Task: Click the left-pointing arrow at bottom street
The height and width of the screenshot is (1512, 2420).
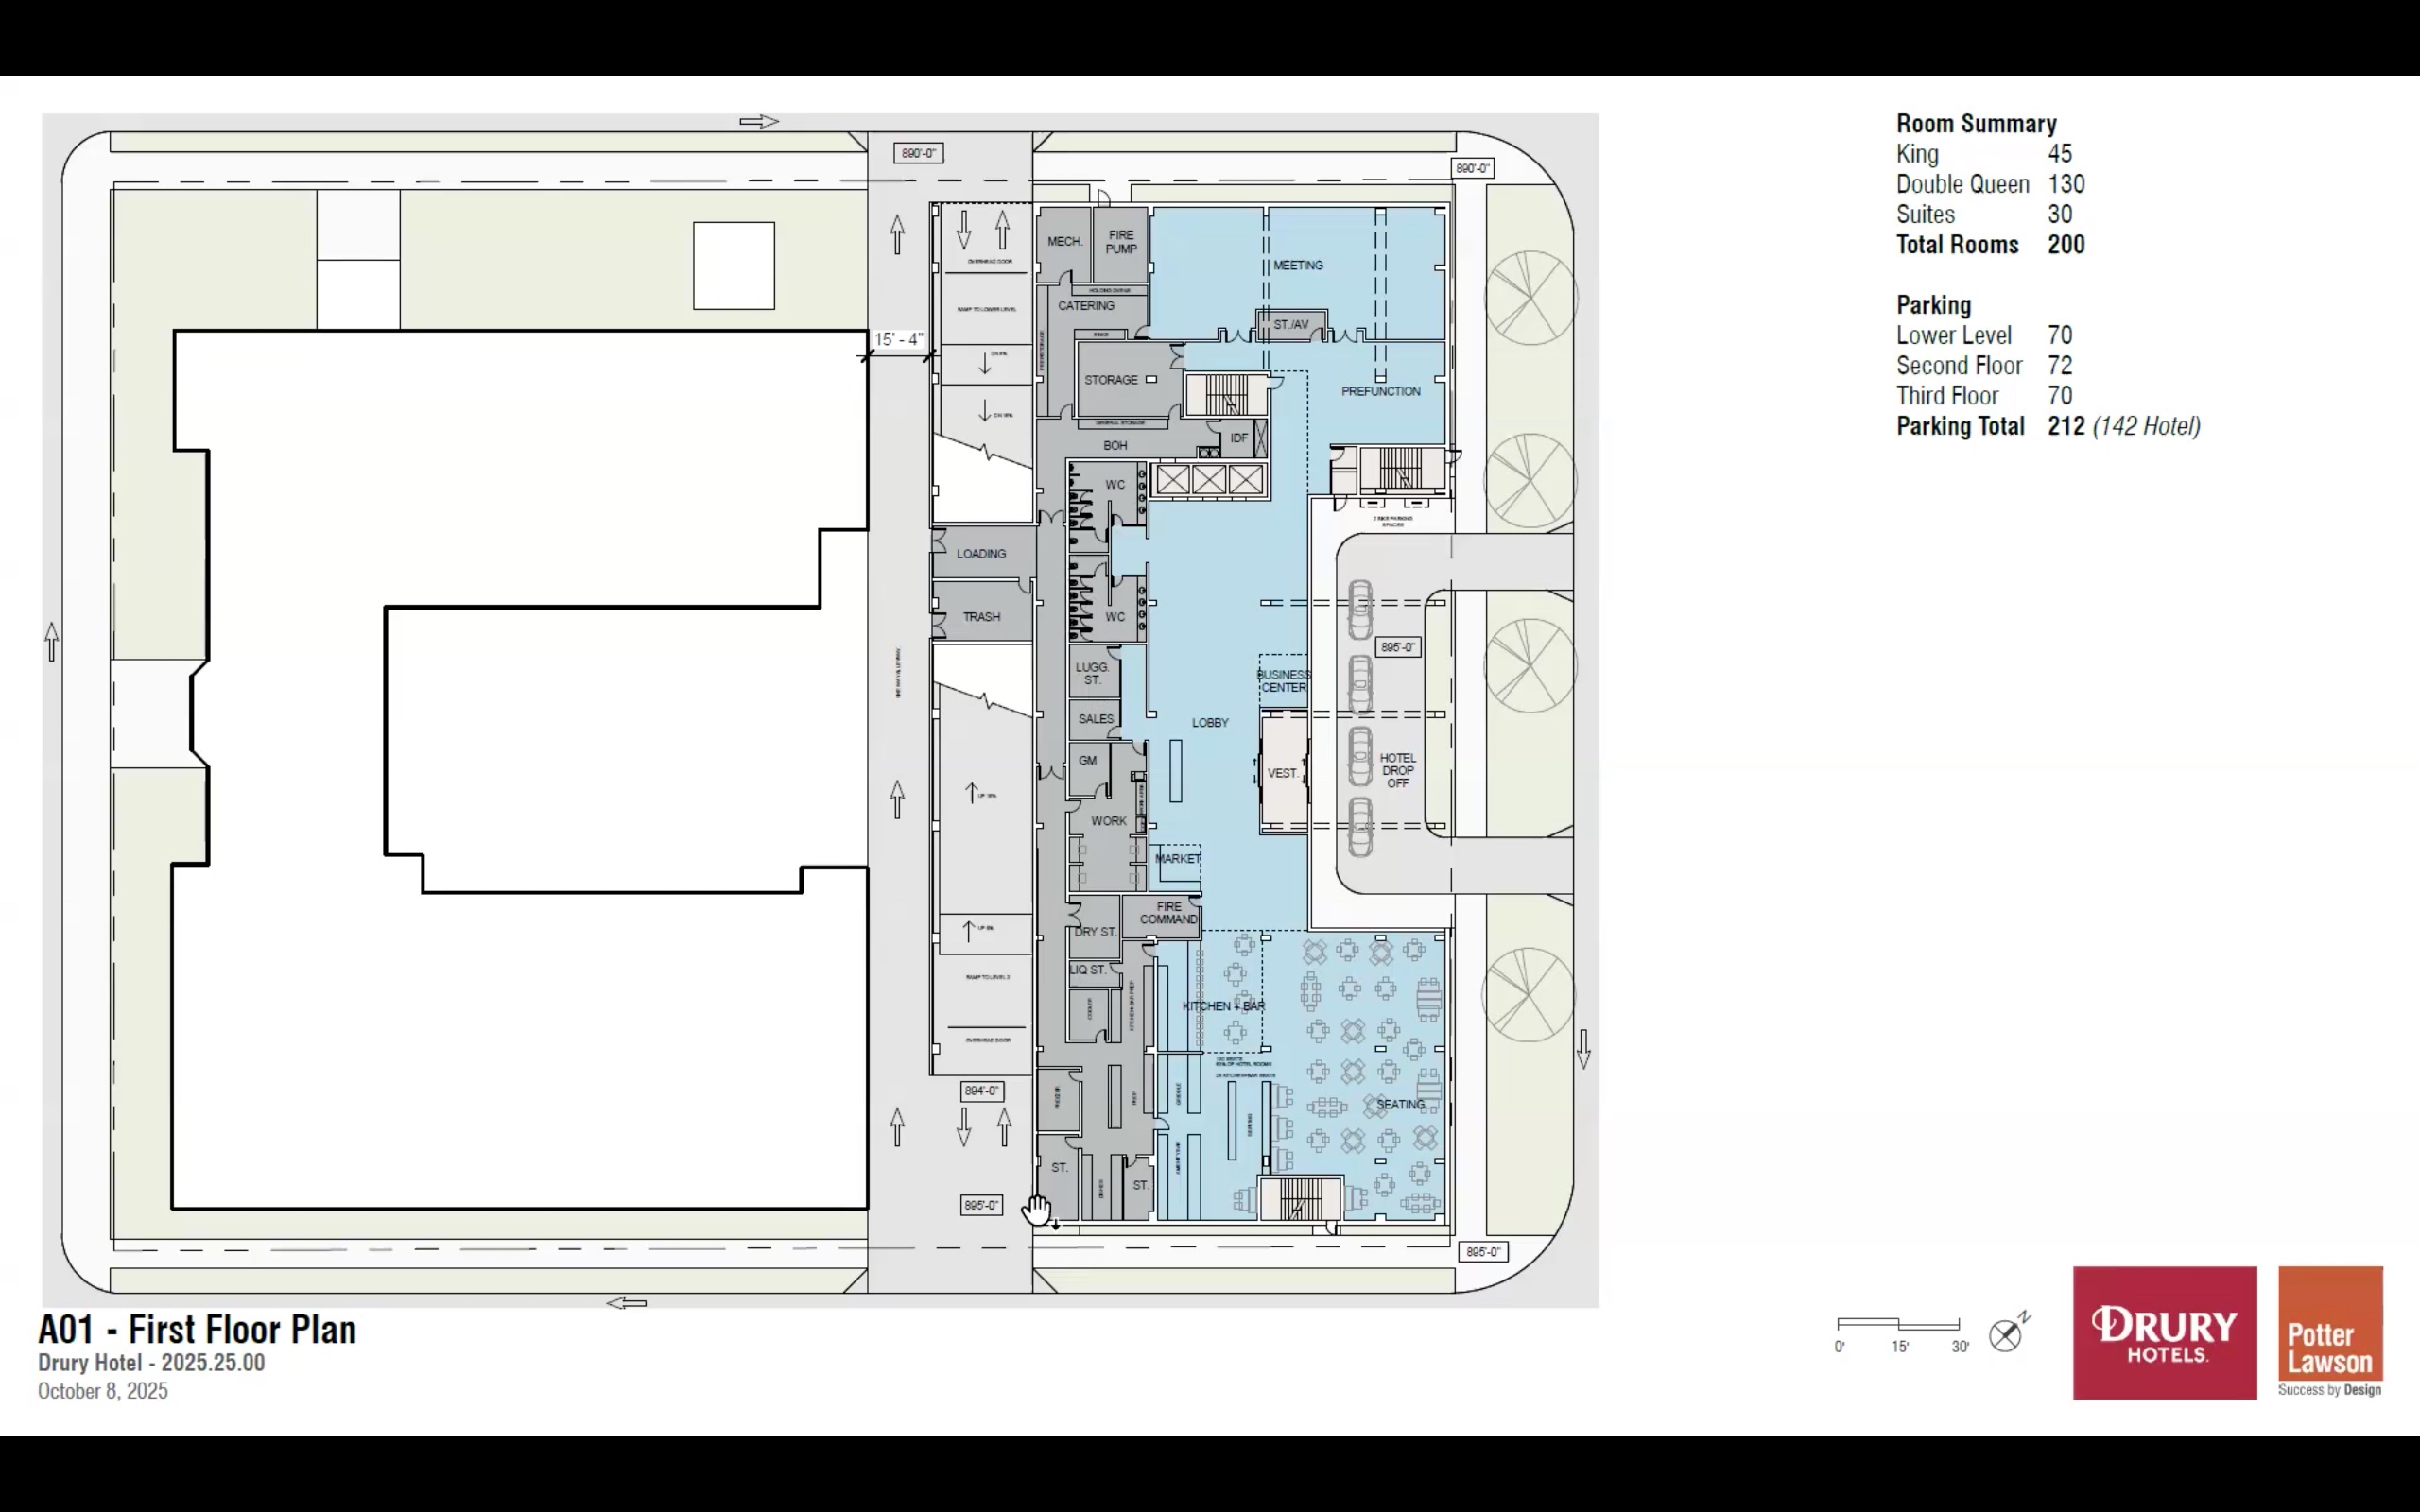Action: click(627, 1302)
